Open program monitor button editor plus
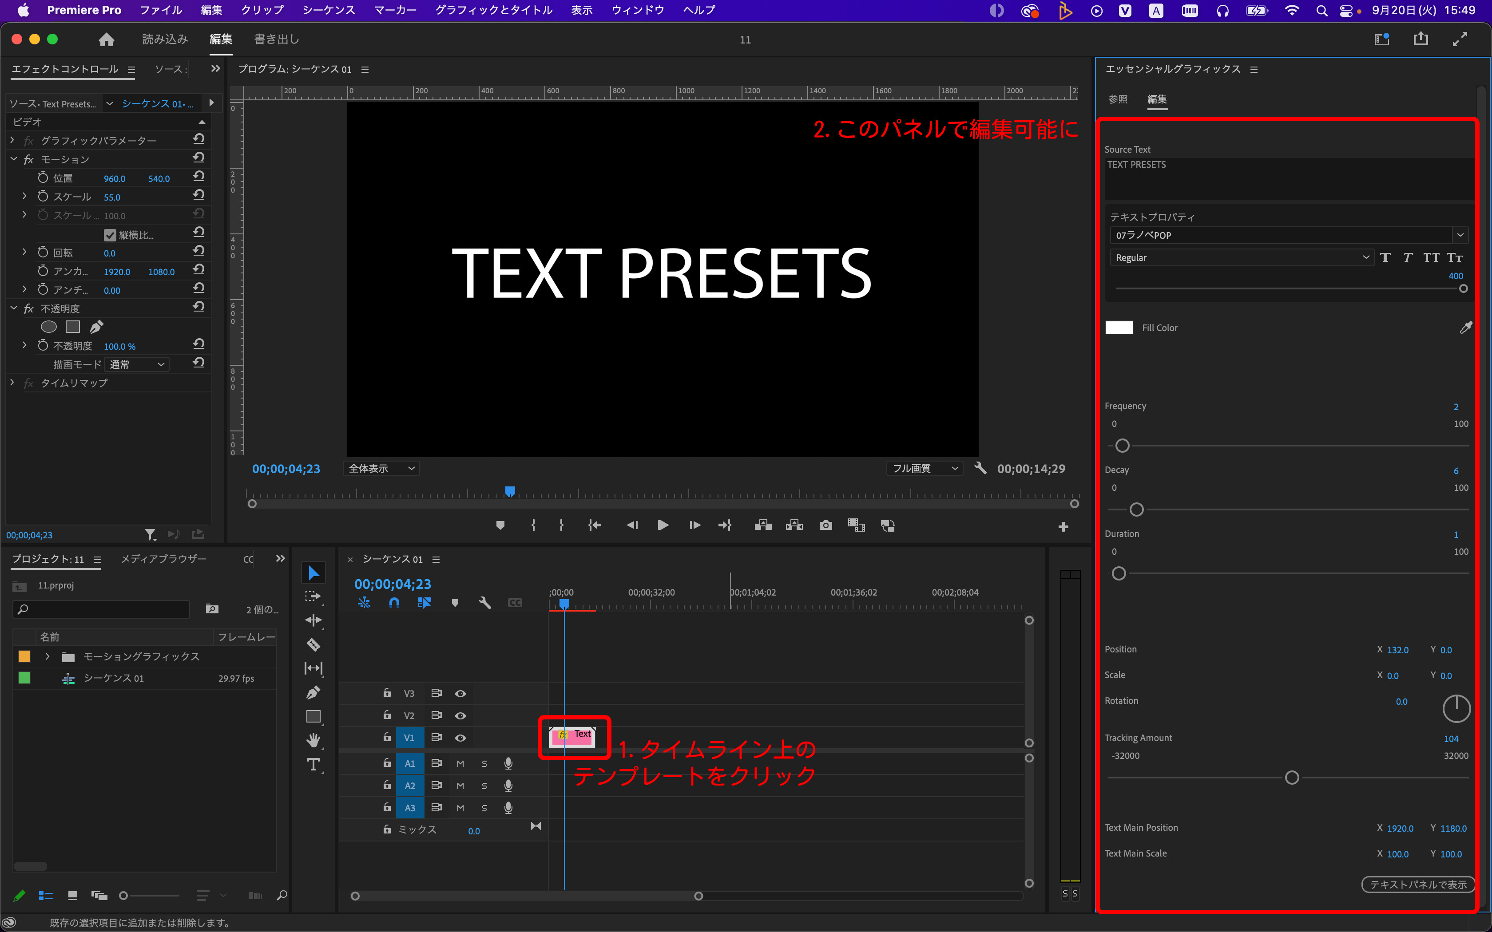The height and width of the screenshot is (932, 1492). pos(1063,526)
